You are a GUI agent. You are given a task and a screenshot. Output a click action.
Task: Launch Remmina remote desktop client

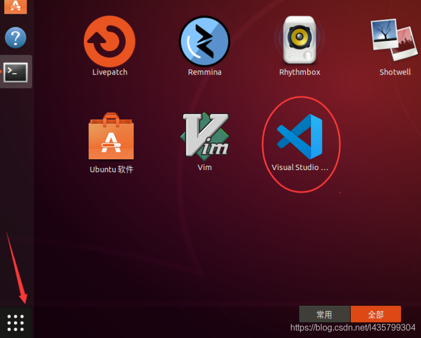click(205, 41)
